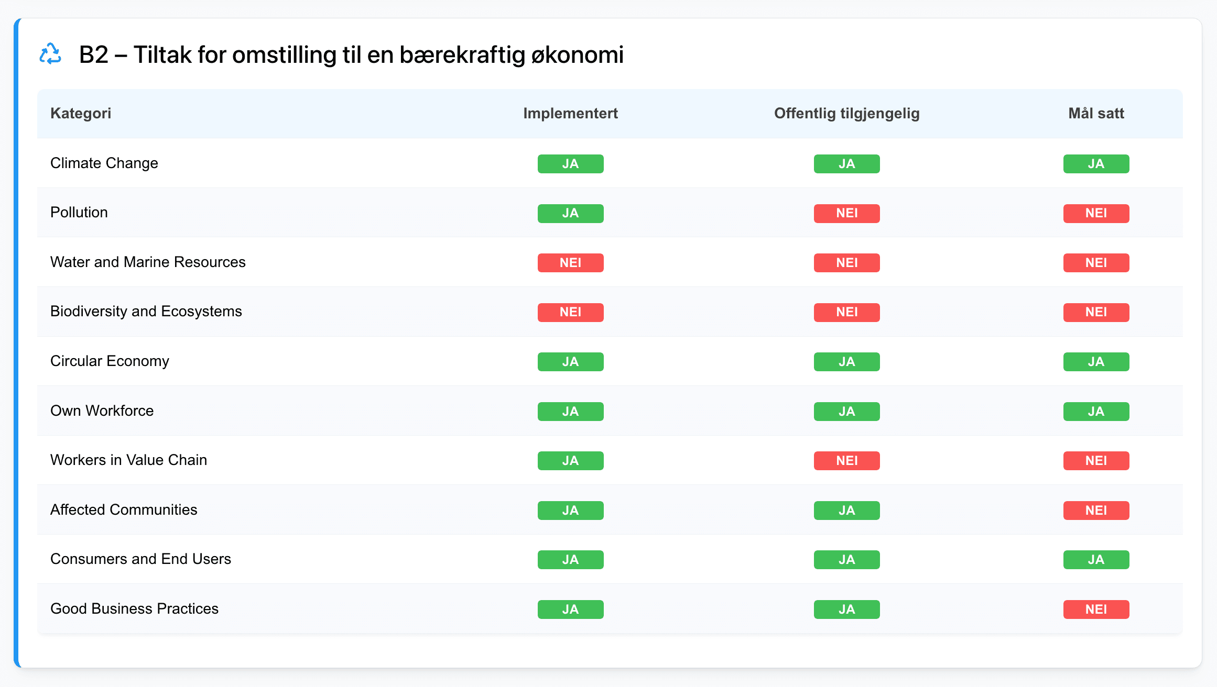Toggle the NEI badge for Pollution under Offentlig tilgjengelig
Screen dimensions: 1217x687
(x=846, y=213)
